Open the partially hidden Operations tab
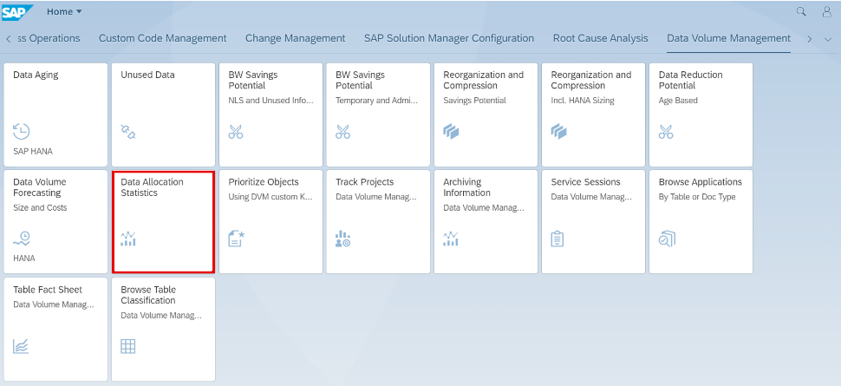This screenshot has width=841, height=386. click(x=49, y=38)
